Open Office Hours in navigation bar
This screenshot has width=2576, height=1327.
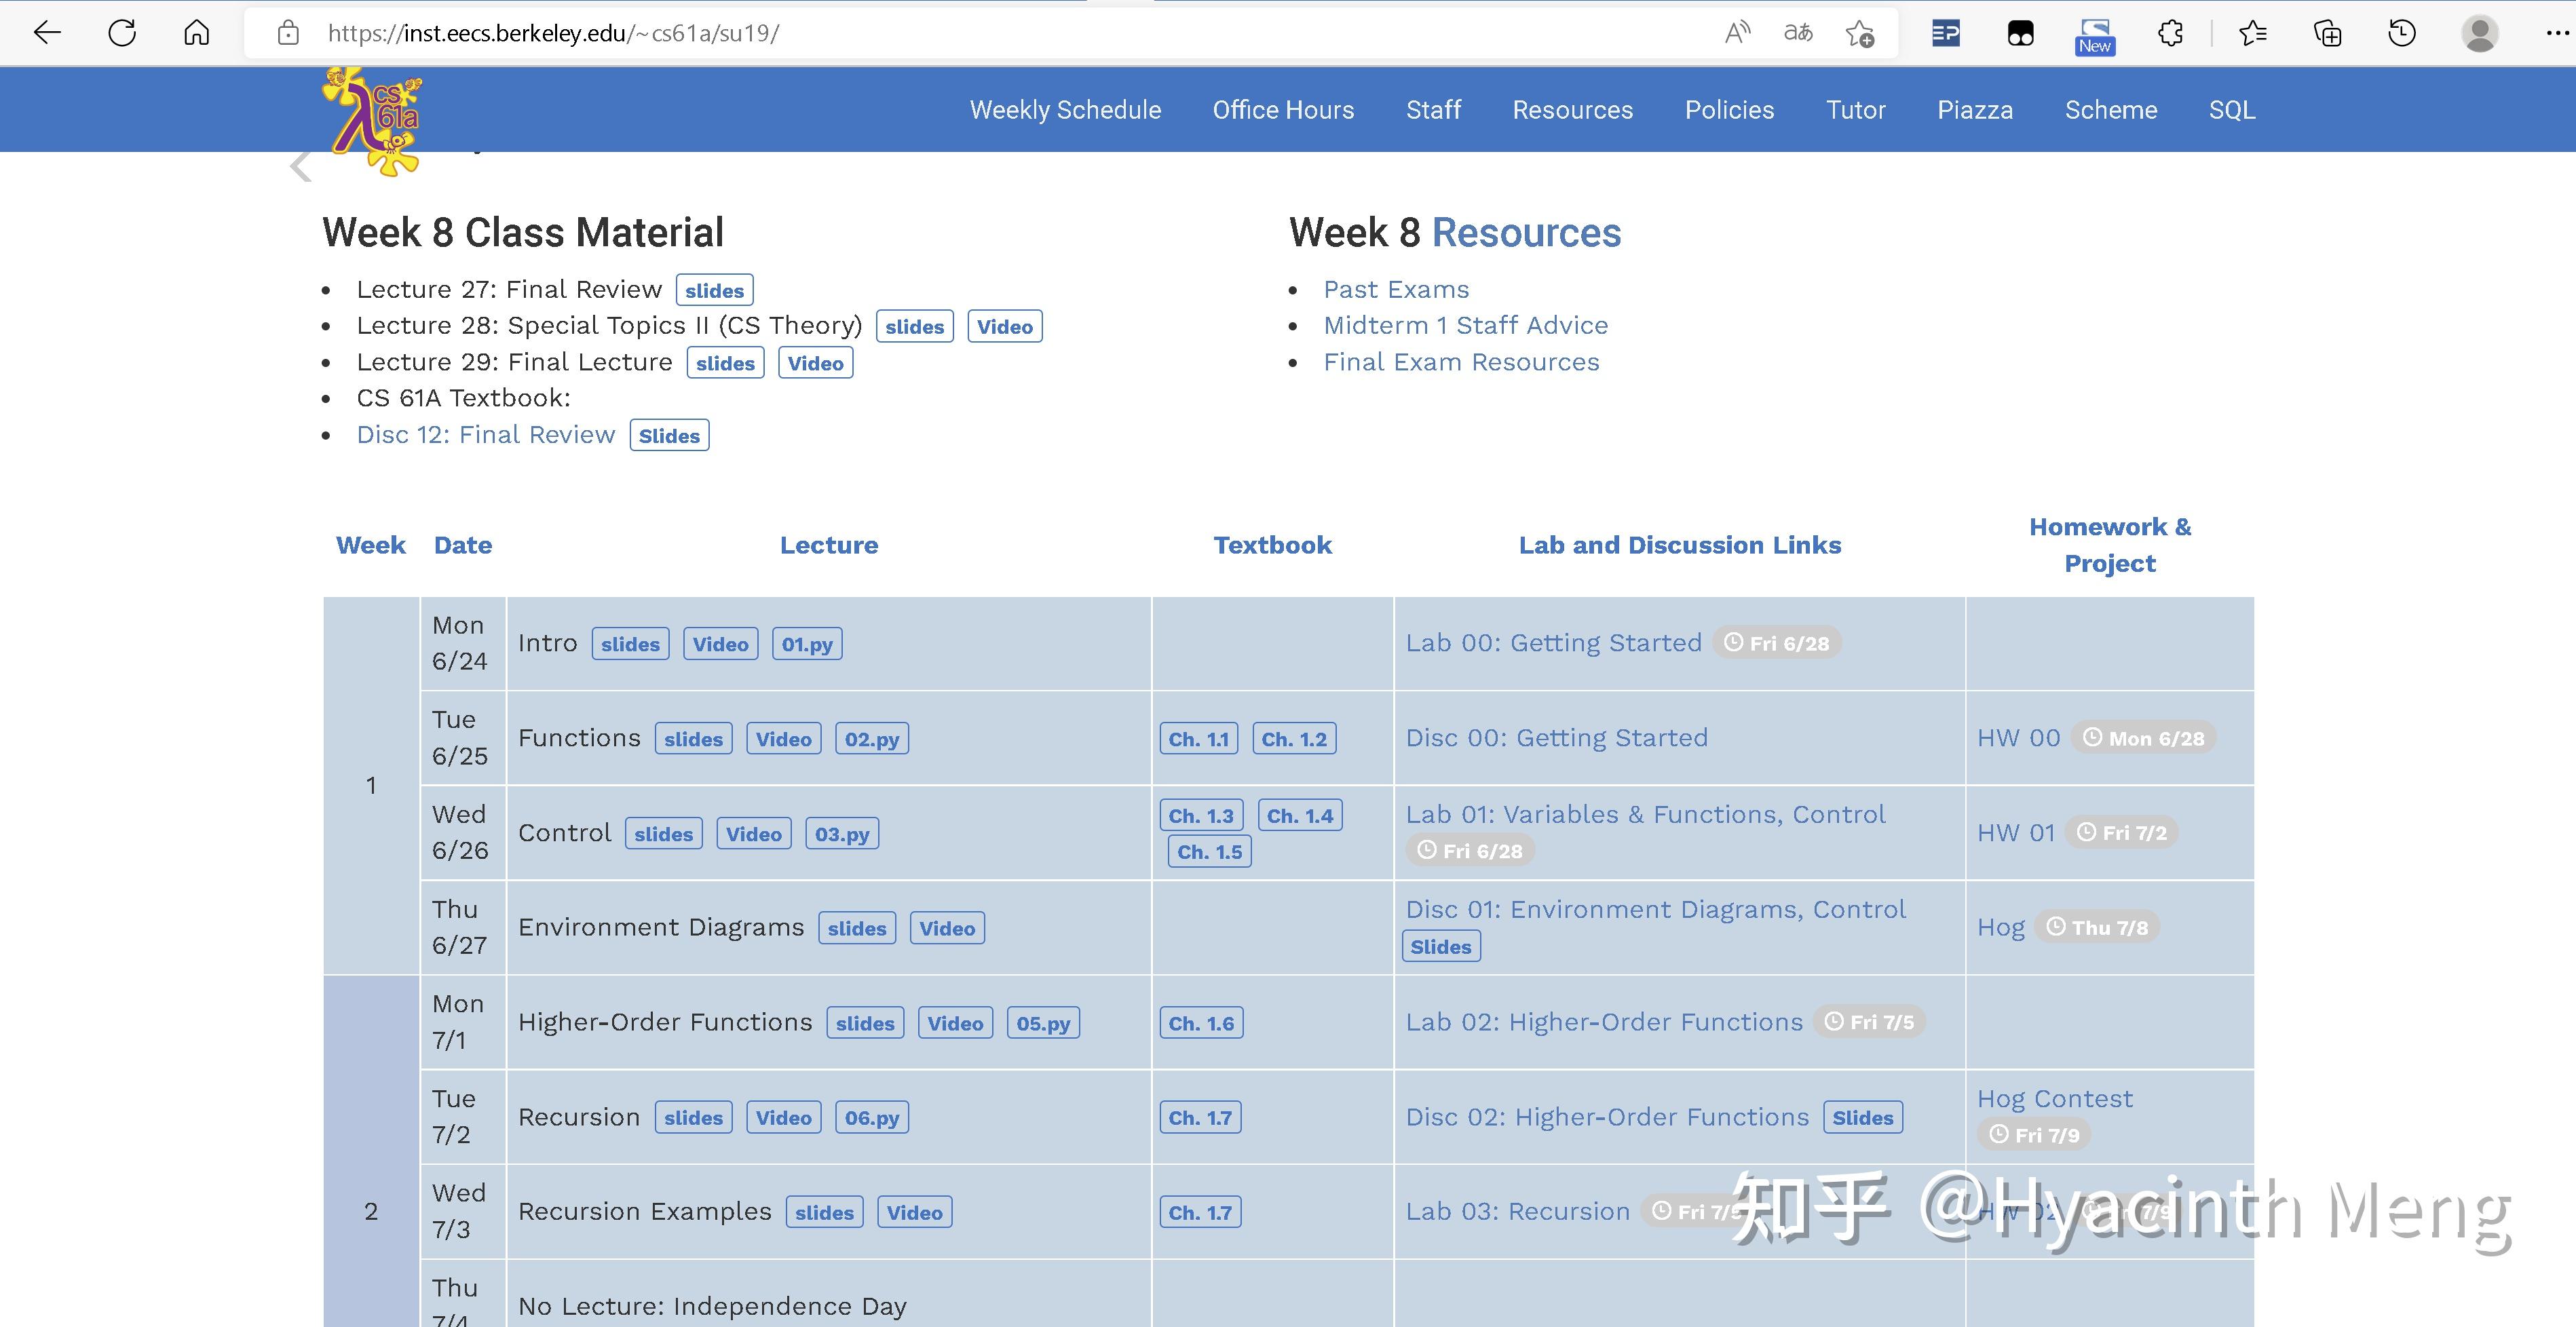(1283, 110)
